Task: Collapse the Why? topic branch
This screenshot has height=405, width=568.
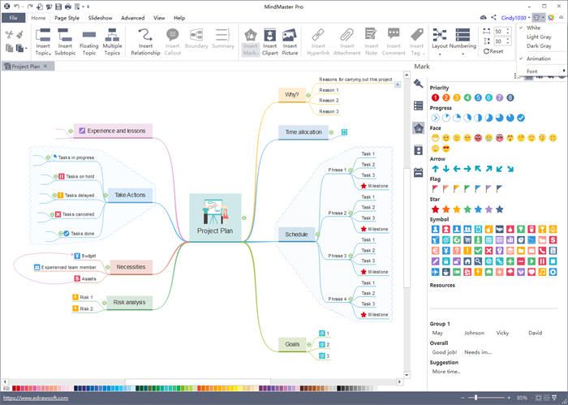Action: [308, 95]
